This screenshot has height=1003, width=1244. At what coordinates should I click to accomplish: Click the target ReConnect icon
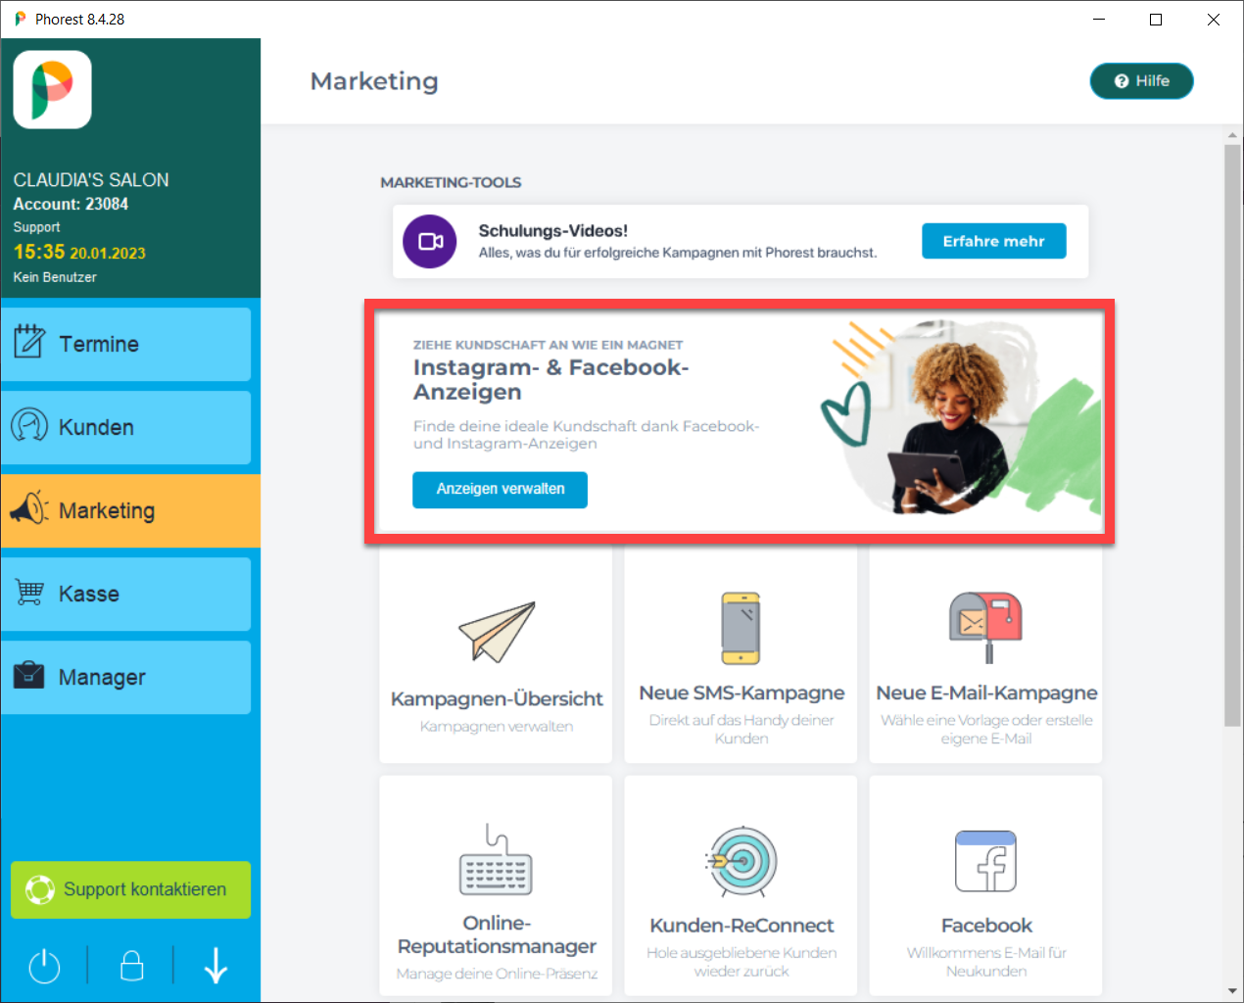click(741, 861)
